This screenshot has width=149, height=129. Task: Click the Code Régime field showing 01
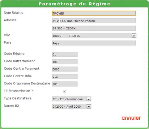65,54
